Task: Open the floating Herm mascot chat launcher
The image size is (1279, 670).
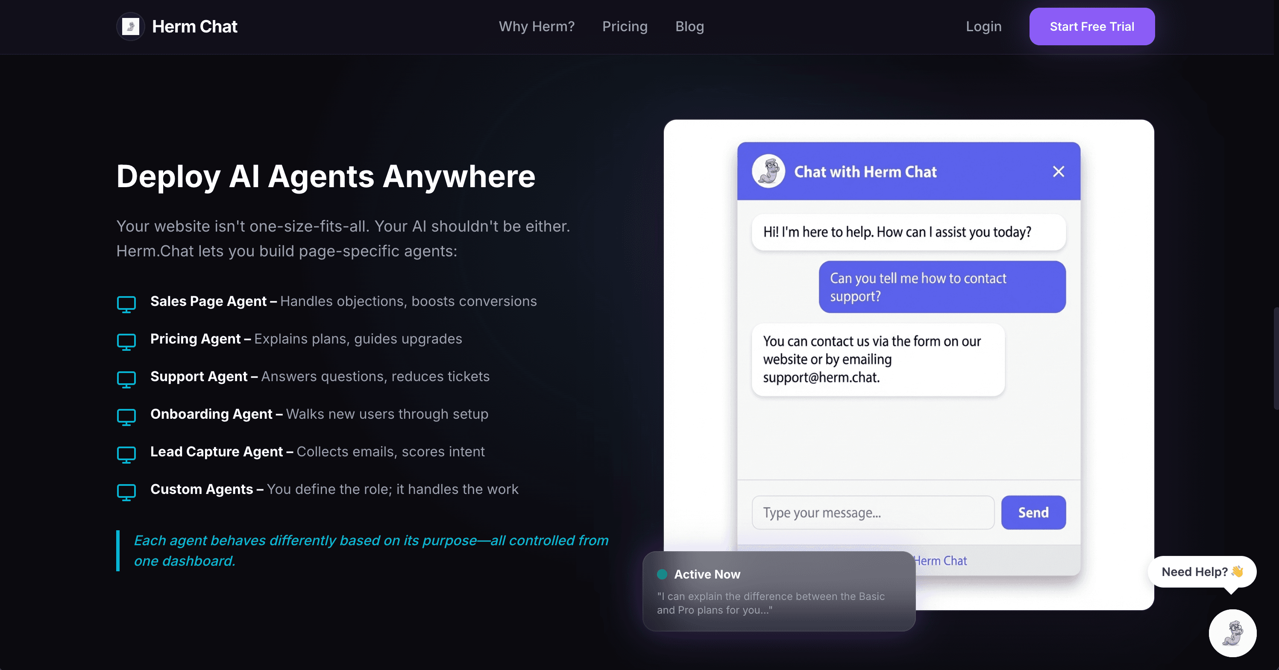Action: click(1233, 633)
